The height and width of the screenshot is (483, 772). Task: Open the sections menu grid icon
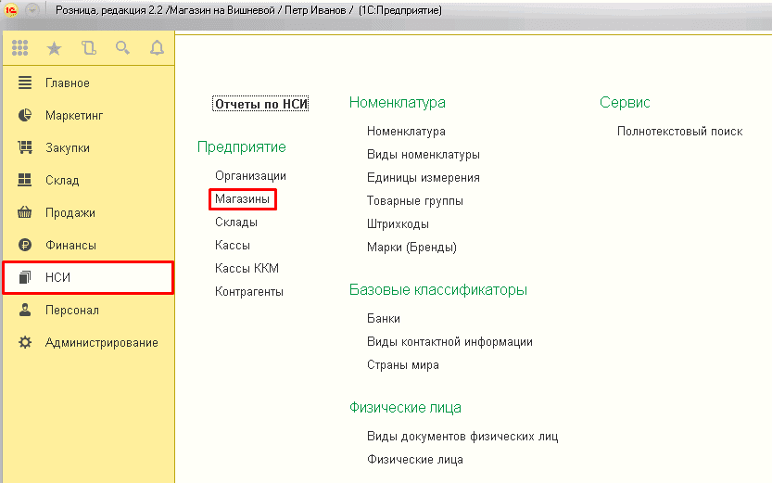coord(19,48)
